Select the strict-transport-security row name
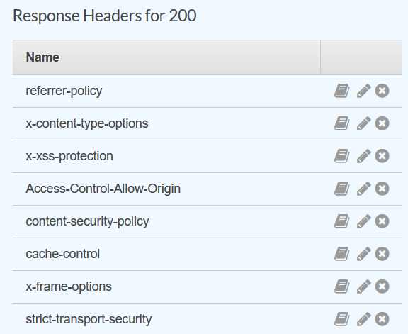Screen dimensions: 408x334 coord(89,319)
